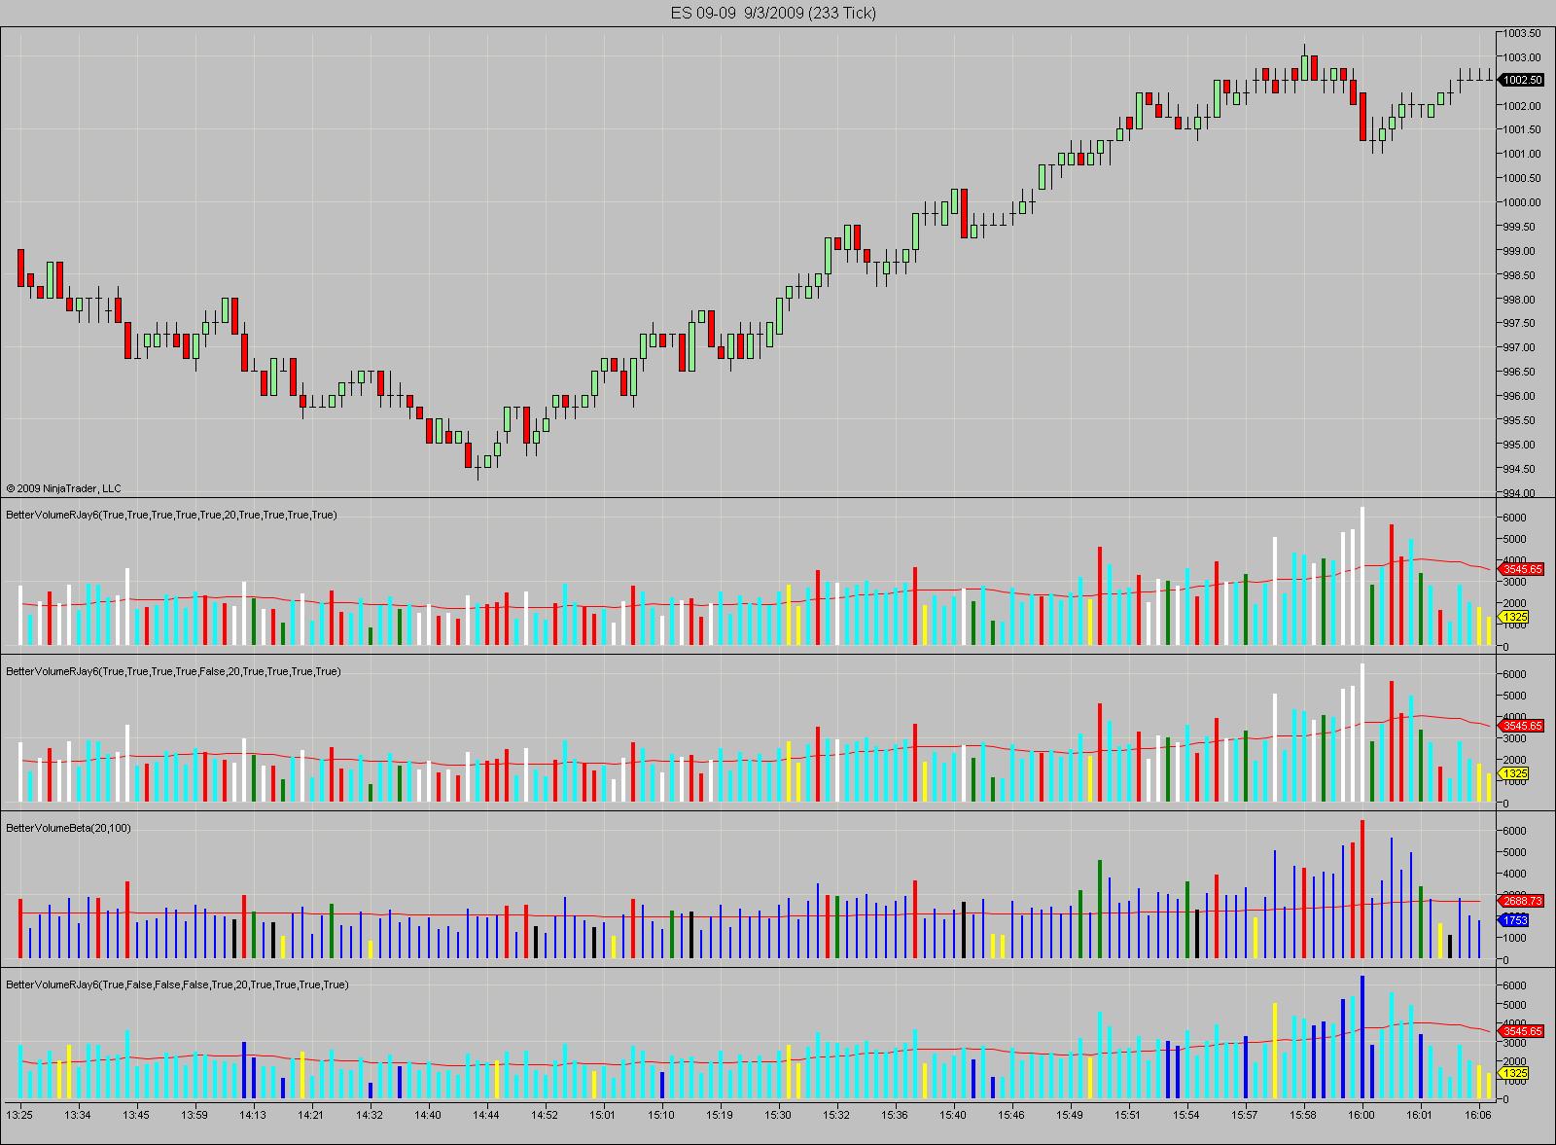Select the 15:49 time axis label
The image size is (1556, 1145).
click(x=1070, y=1115)
